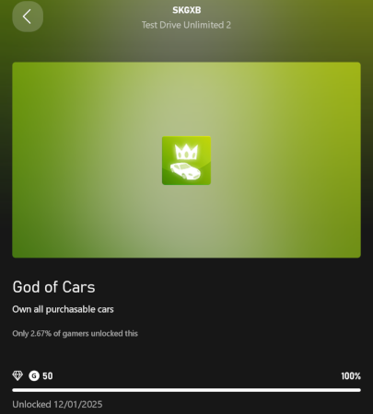The height and width of the screenshot is (414, 373).
Task: Select the God of Cars title
Action: 53,287
